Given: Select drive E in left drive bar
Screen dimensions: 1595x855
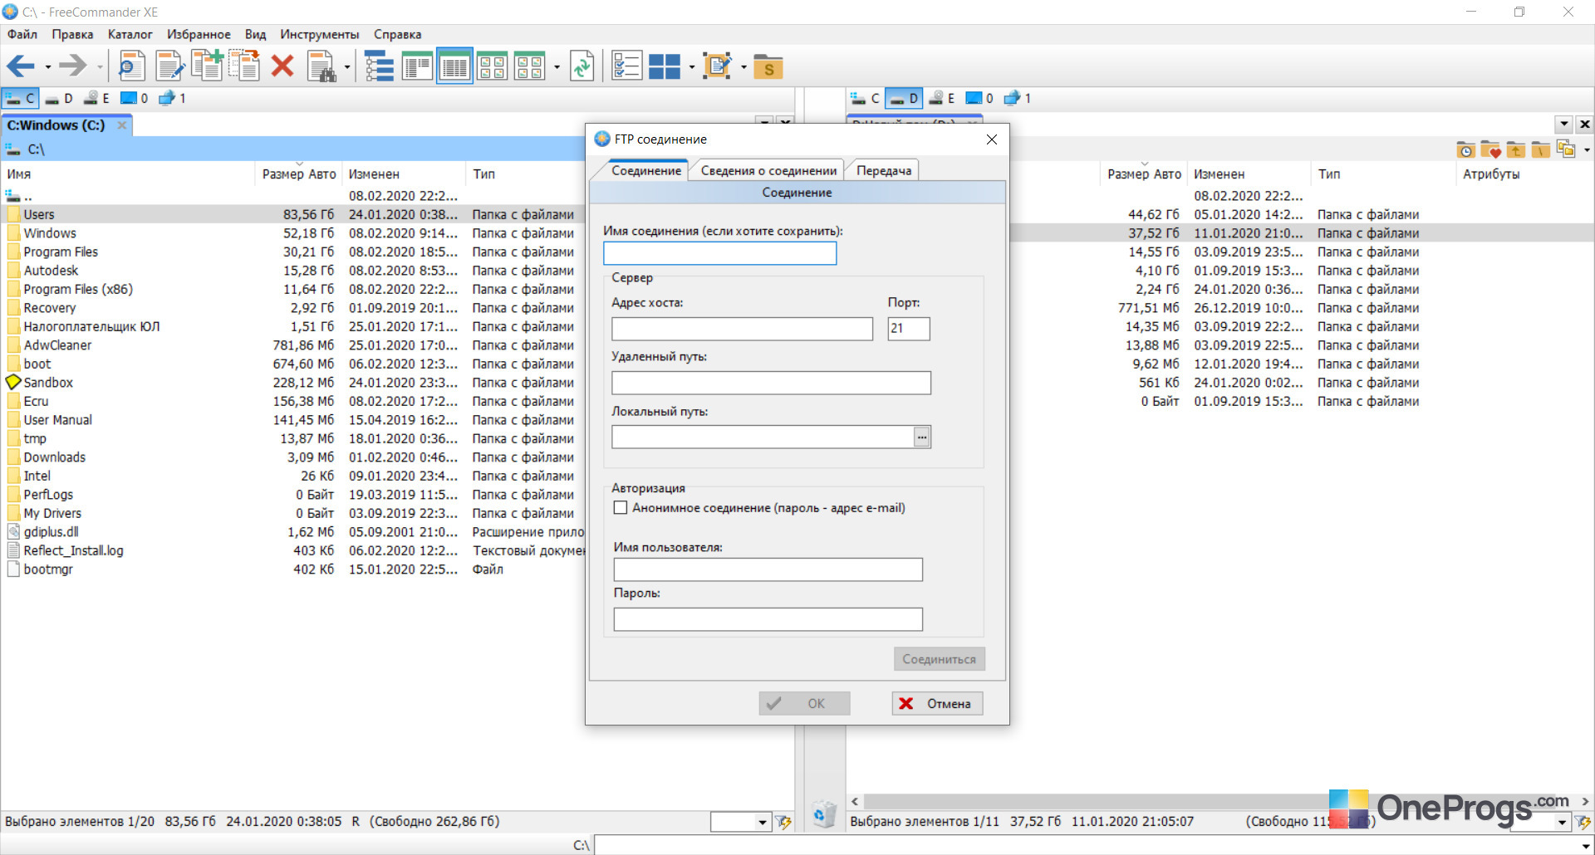Looking at the screenshot, I should (96, 98).
